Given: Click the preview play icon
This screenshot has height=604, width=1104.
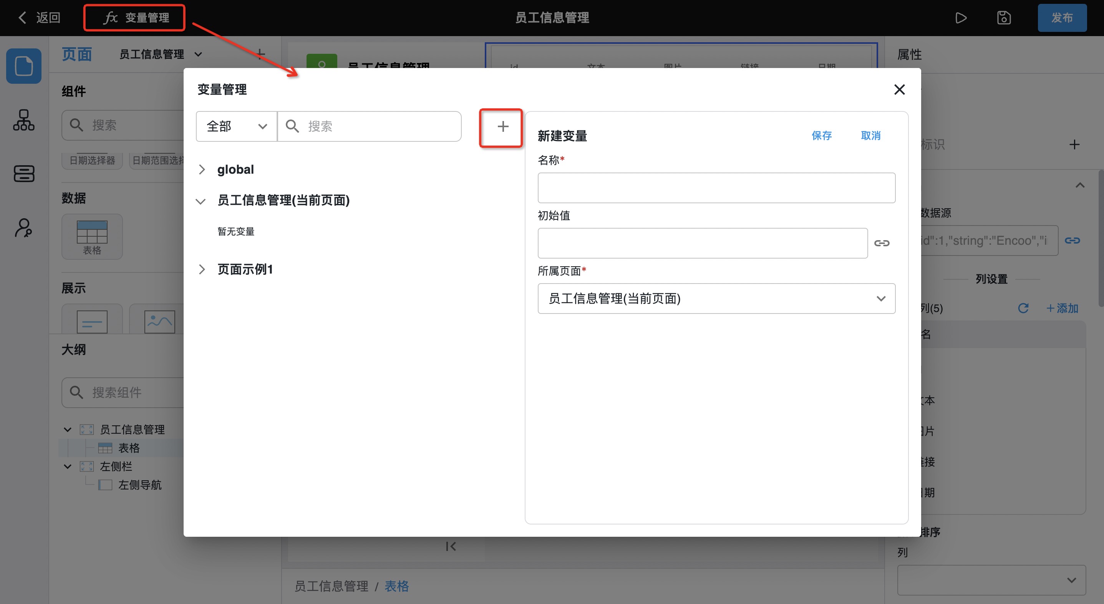Looking at the screenshot, I should 961,18.
